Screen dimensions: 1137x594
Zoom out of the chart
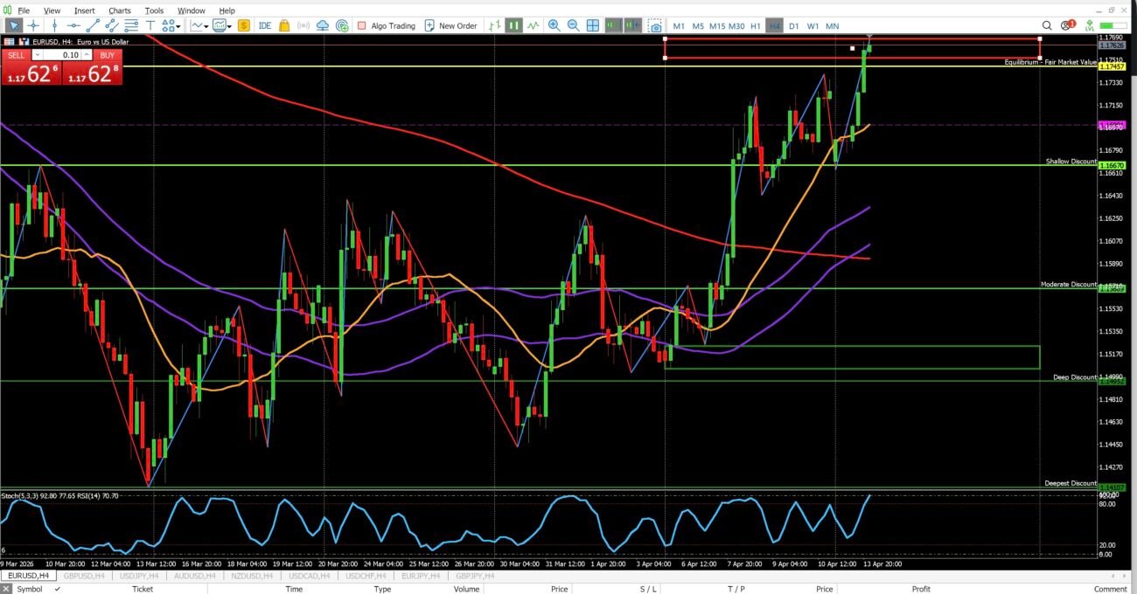[573, 26]
